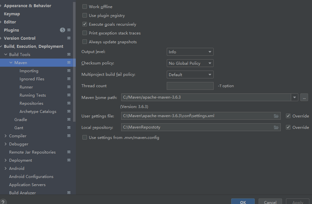This screenshot has height=204, width=312.
Task: Select Importing under Maven
Action: pyautogui.click(x=29, y=71)
